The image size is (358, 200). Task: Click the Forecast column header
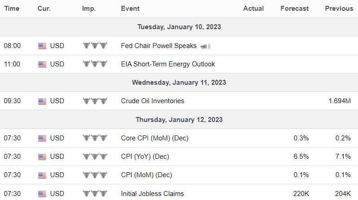(x=294, y=8)
